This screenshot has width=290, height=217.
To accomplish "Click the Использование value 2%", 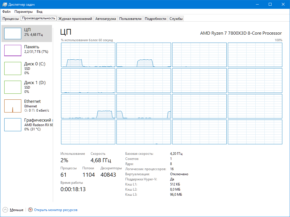I will click(x=64, y=160).
